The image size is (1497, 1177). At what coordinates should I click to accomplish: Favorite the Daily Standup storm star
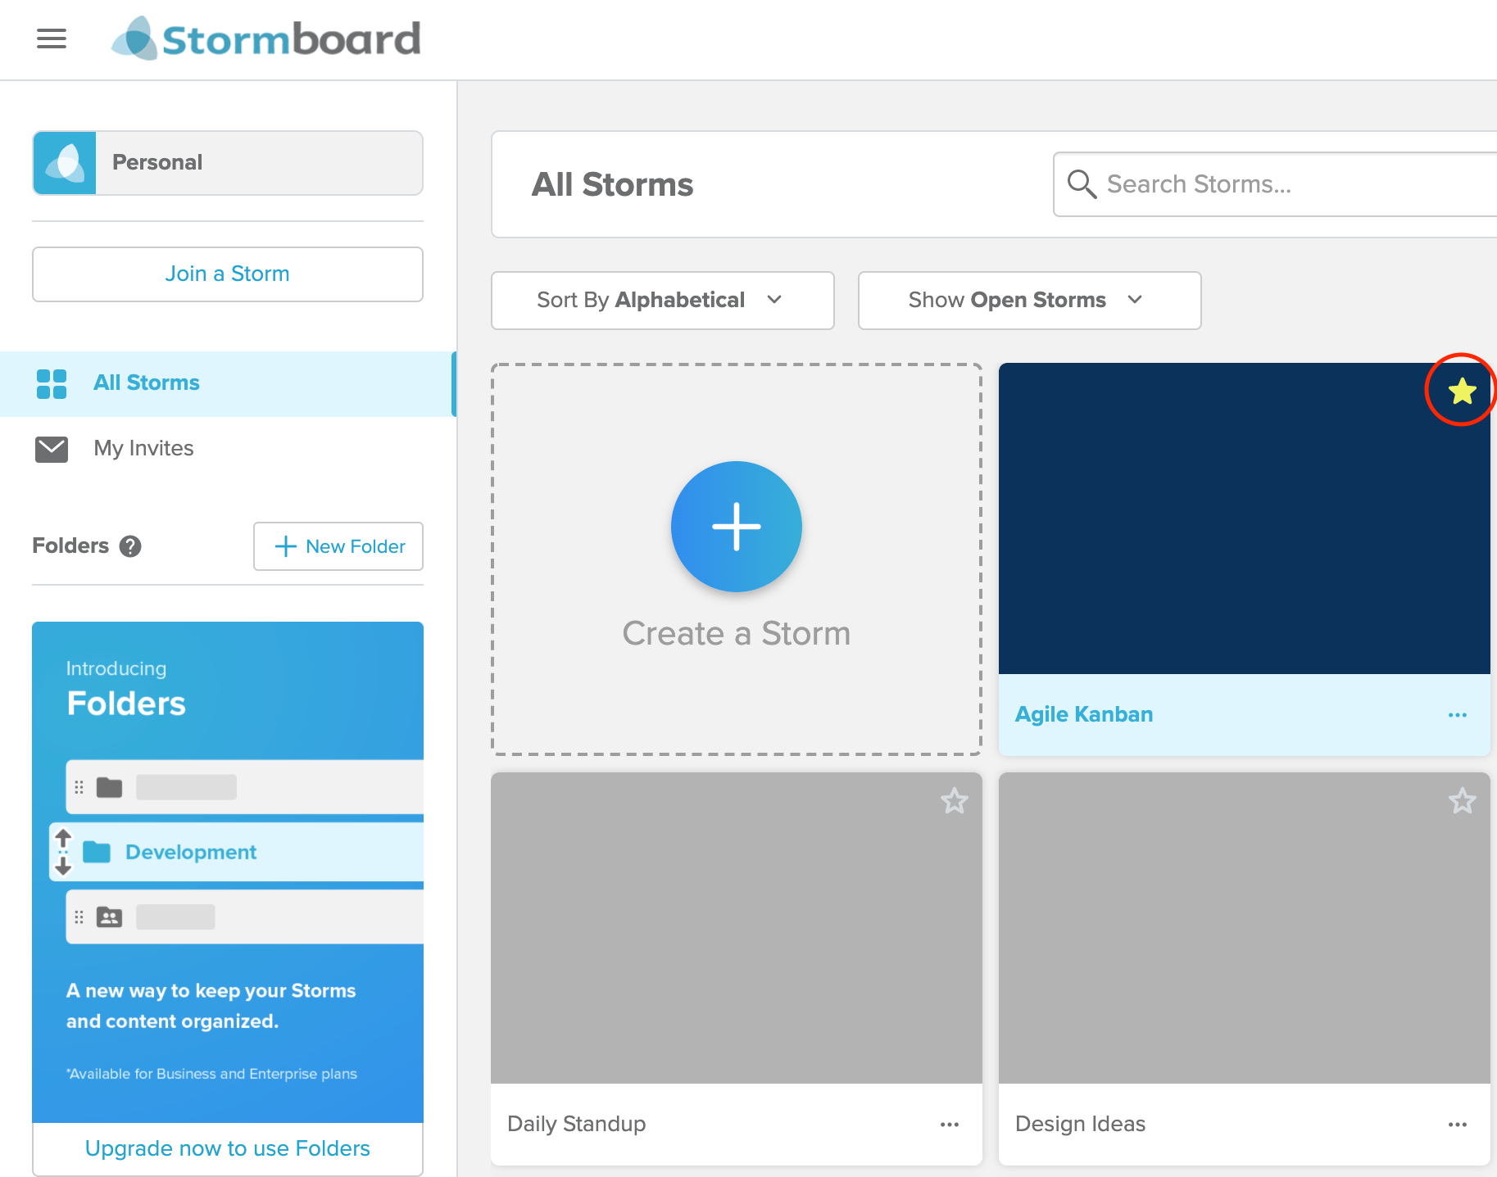[x=954, y=800]
